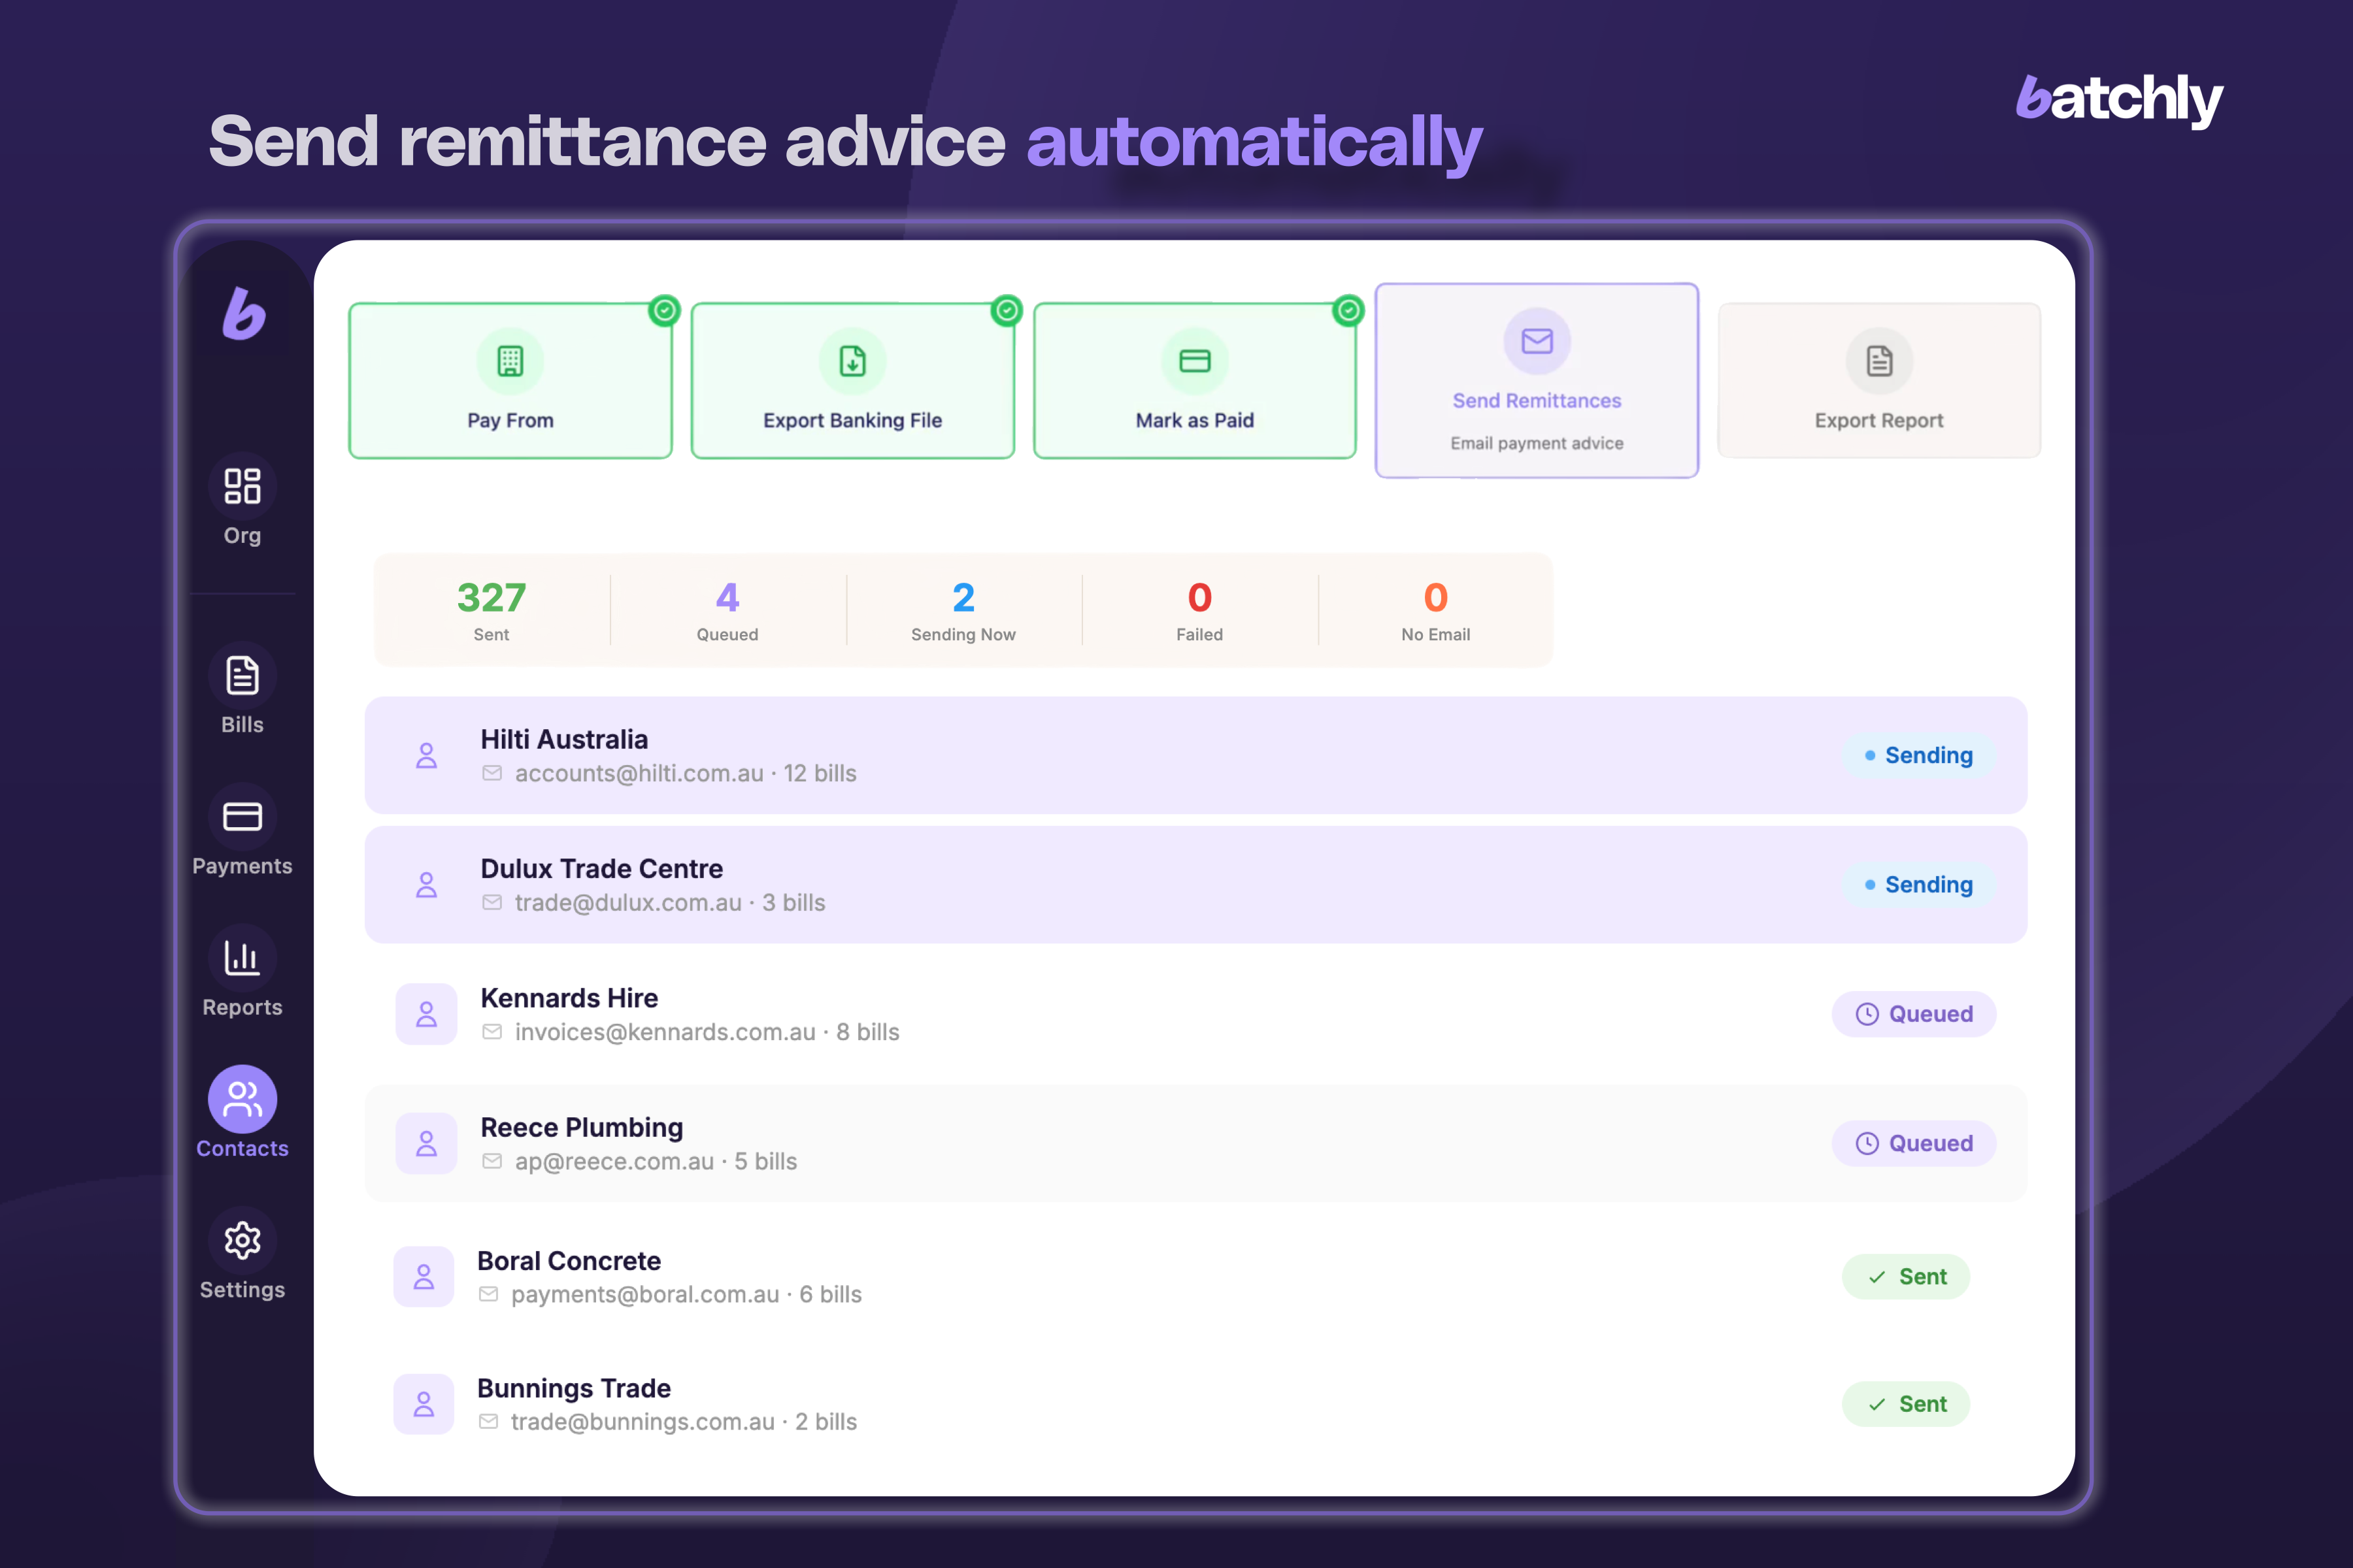The image size is (2353, 1568).
Task: Toggle the checkmark on the Pay From step
Action: point(665,311)
